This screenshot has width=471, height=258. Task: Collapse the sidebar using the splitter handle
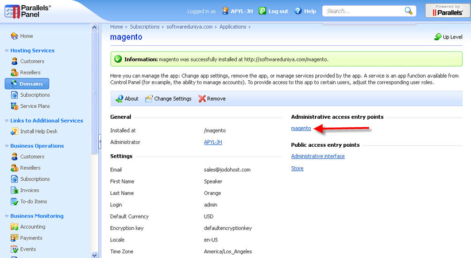coord(100,140)
